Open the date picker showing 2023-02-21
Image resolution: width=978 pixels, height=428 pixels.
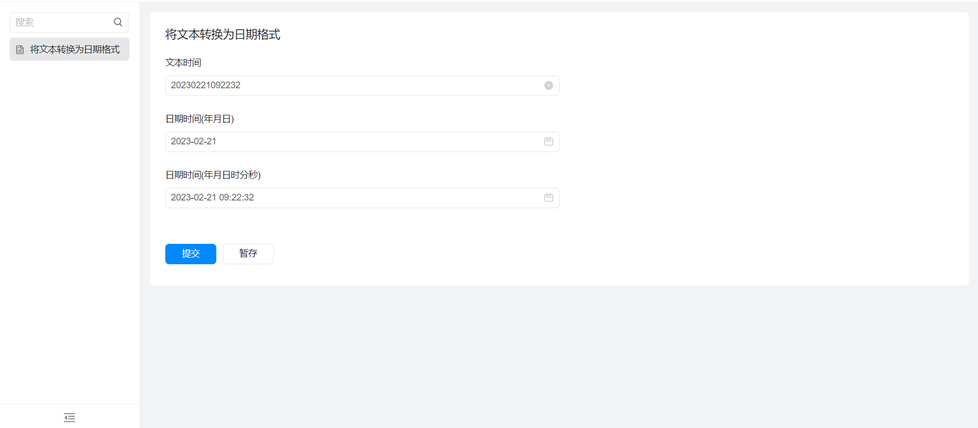point(362,142)
